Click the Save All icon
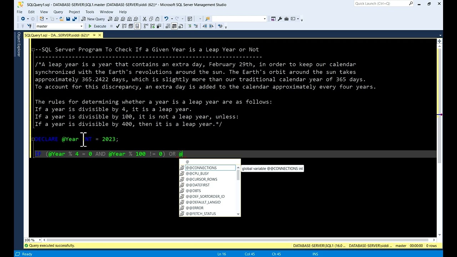Screen dimensions: 457x257 point(75,19)
